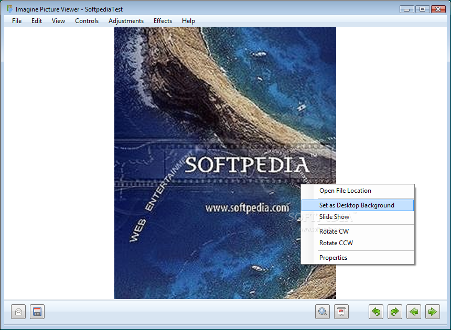This screenshot has height=330, width=451.
Task: Maximize the Imagine Picture Viewer window
Action: (422, 9)
